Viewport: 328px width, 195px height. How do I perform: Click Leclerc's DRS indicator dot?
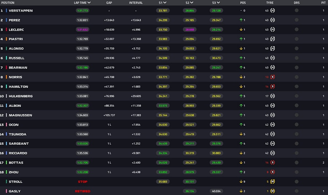pos(296,30)
